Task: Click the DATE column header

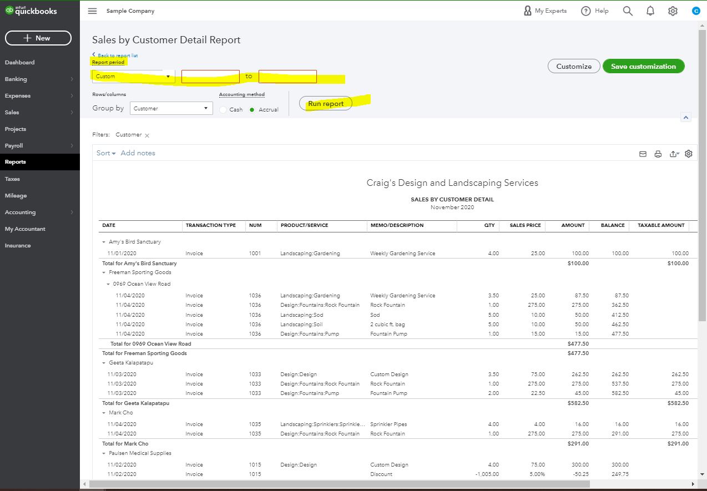Action: pos(109,225)
